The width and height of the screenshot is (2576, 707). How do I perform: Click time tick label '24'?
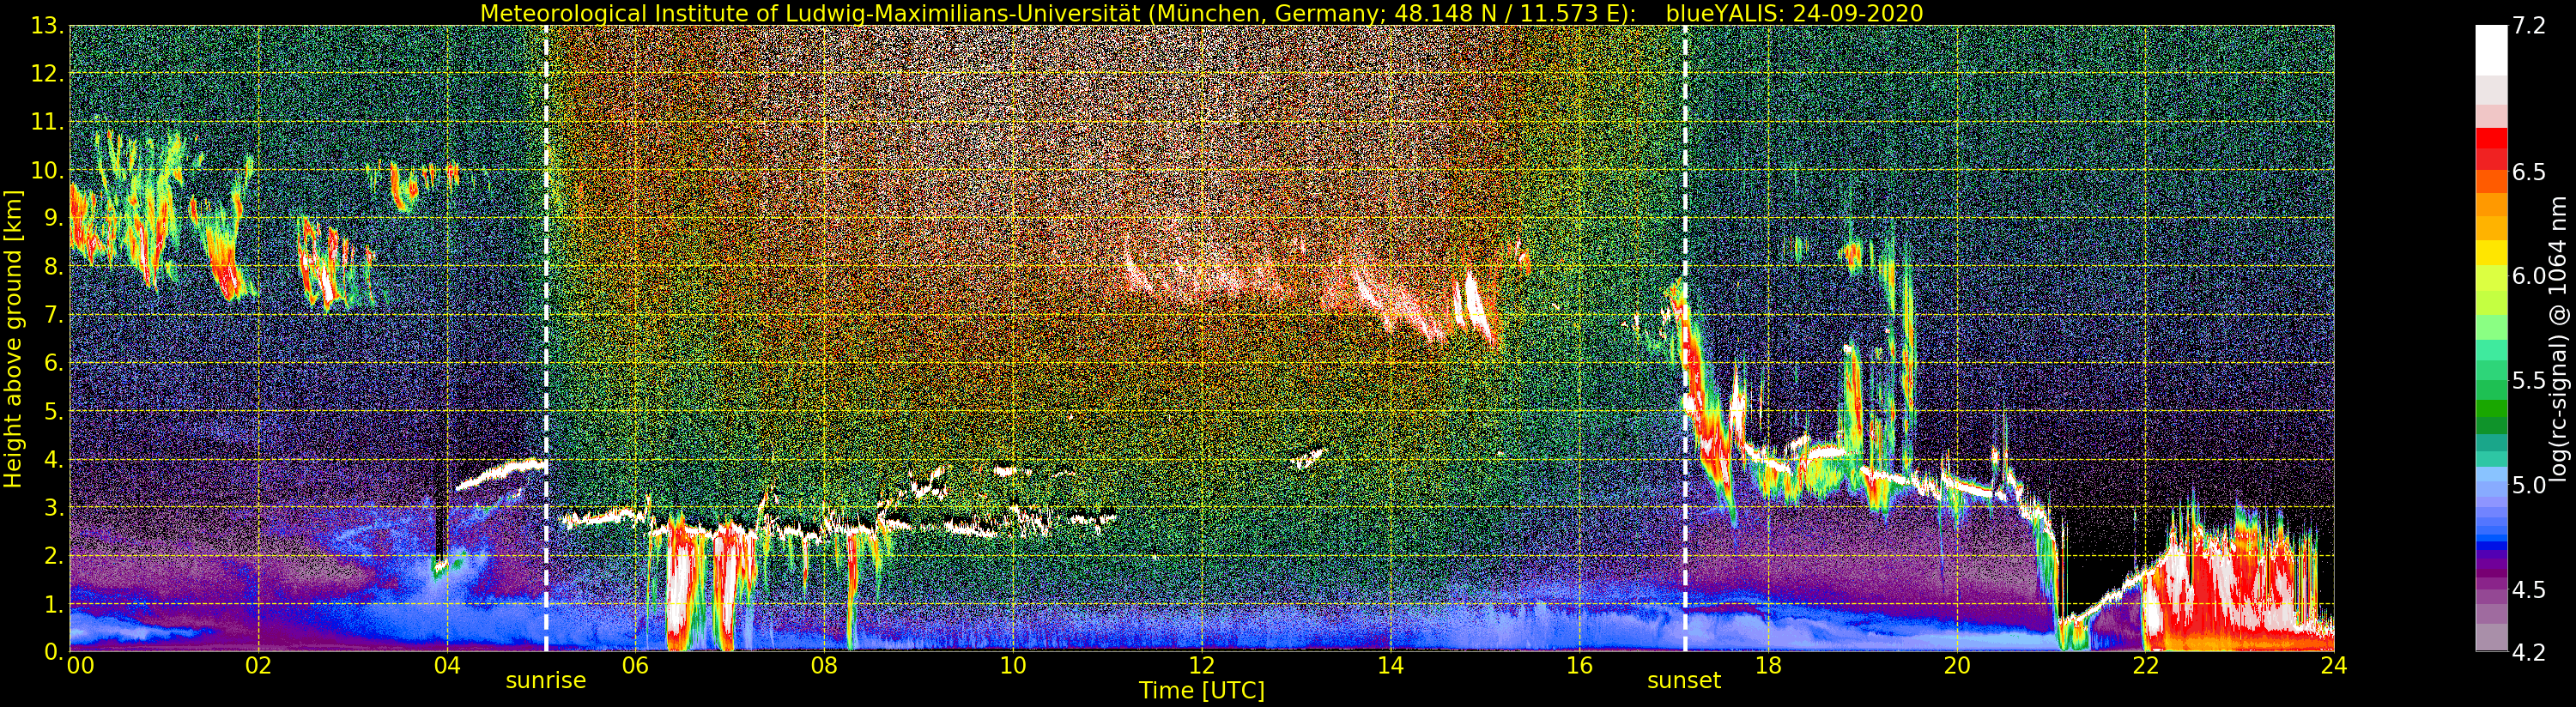click(2333, 665)
